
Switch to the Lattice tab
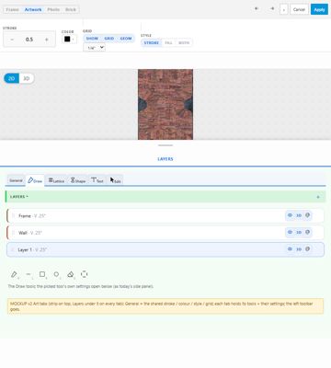[56, 180]
